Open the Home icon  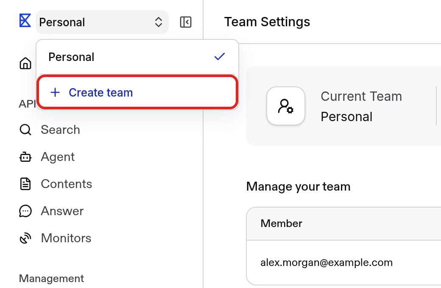coord(25,63)
